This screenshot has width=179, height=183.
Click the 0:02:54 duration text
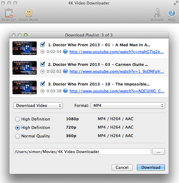54,52
